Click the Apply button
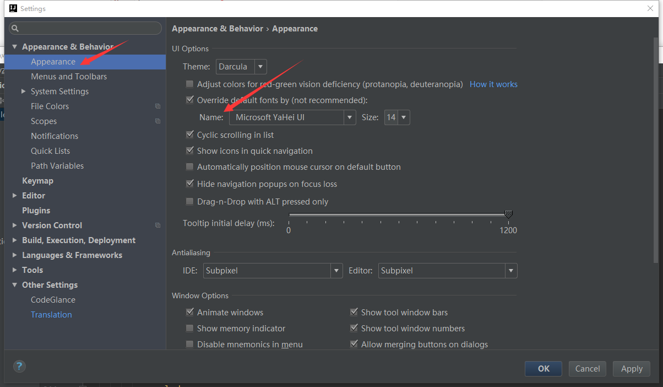Viewport: 663px width, 387px height. click(632, 369)
